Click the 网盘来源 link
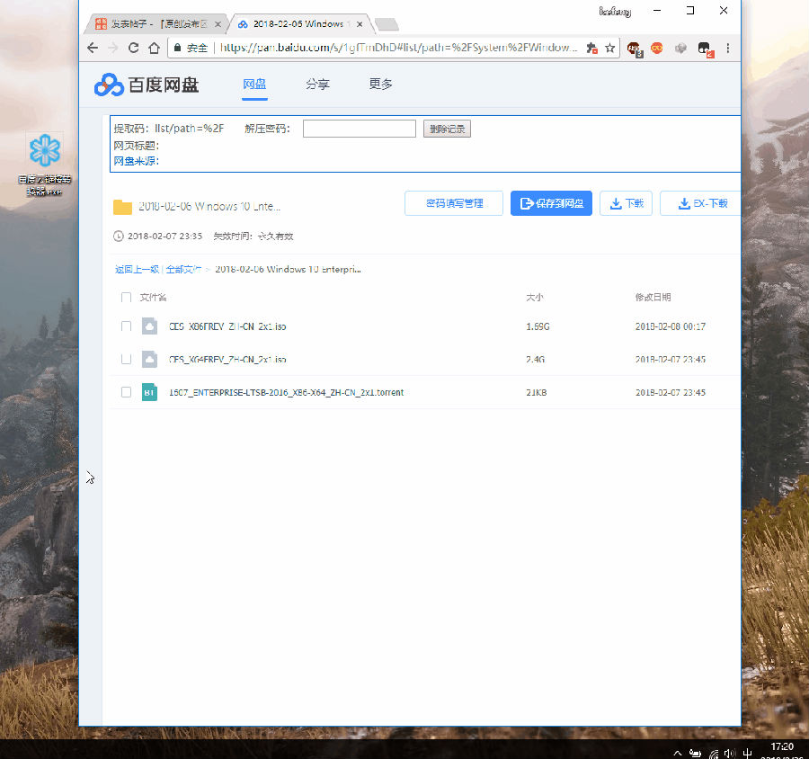 pyautogui.click(x=137, y=161)
